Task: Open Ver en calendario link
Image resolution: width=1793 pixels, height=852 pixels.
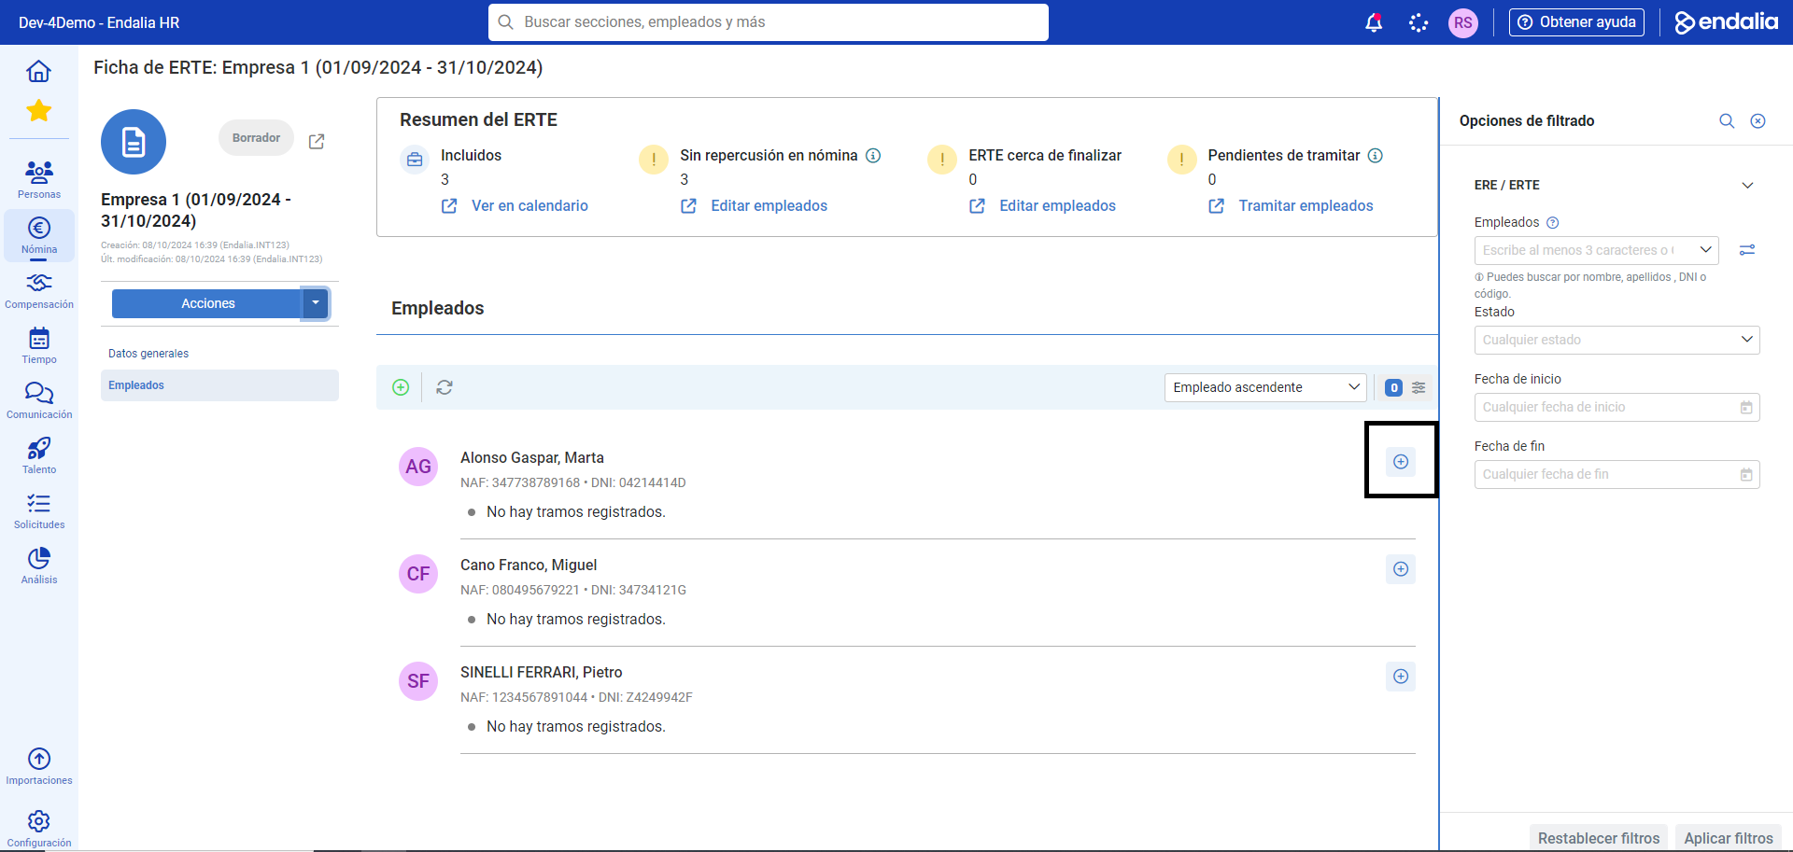Action: tap(529, 206)
